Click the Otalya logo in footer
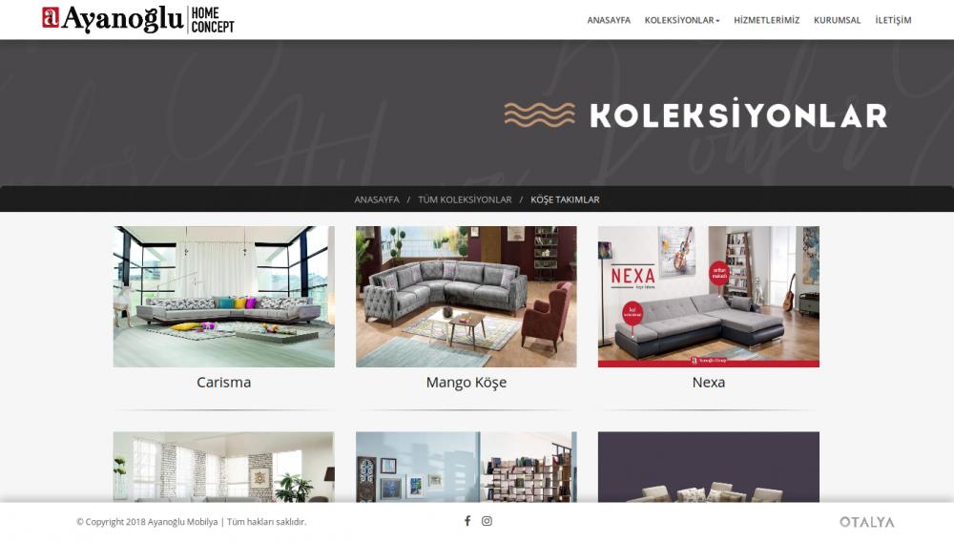The height and width of the screenshot is (542, 954). [866, 522]
